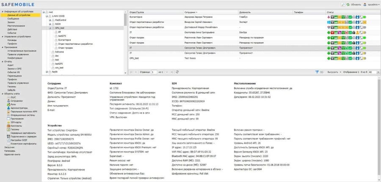Click the Администраторы icon in sidebar

pos(8,108)
